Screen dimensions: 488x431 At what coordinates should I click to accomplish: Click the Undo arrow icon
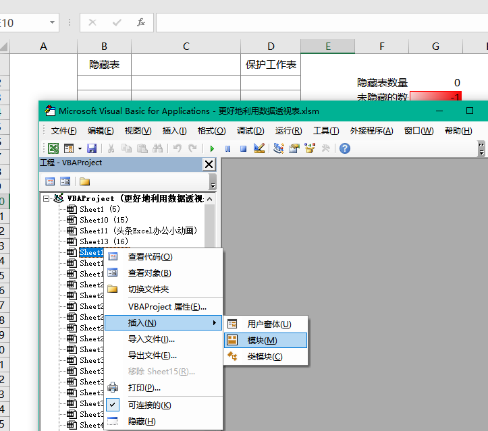(178, 148)
